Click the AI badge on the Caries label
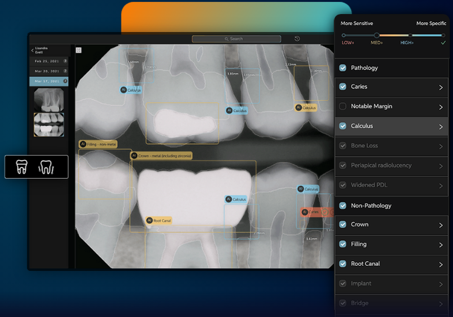This screenshot has height=317, width=453. click(x=304, y=212)
